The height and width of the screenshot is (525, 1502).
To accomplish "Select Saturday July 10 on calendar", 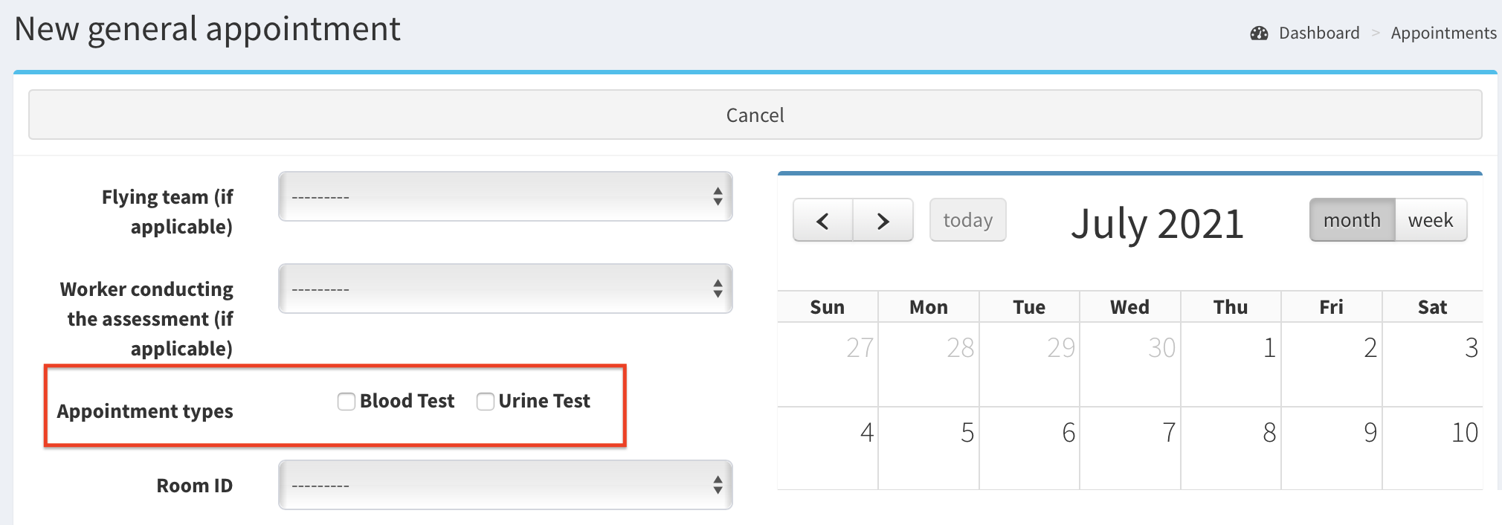I will (1432, 448).
